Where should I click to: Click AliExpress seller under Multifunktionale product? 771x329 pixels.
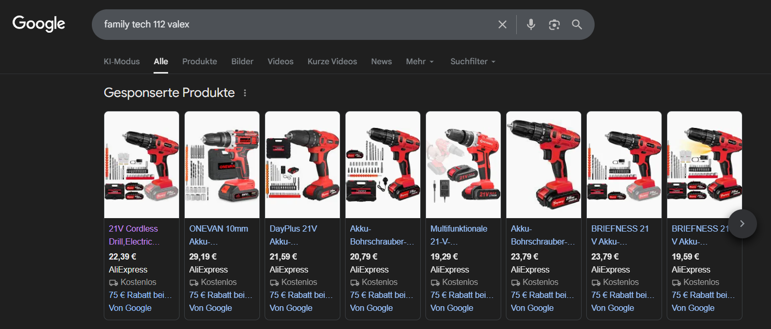click(450, 269)
